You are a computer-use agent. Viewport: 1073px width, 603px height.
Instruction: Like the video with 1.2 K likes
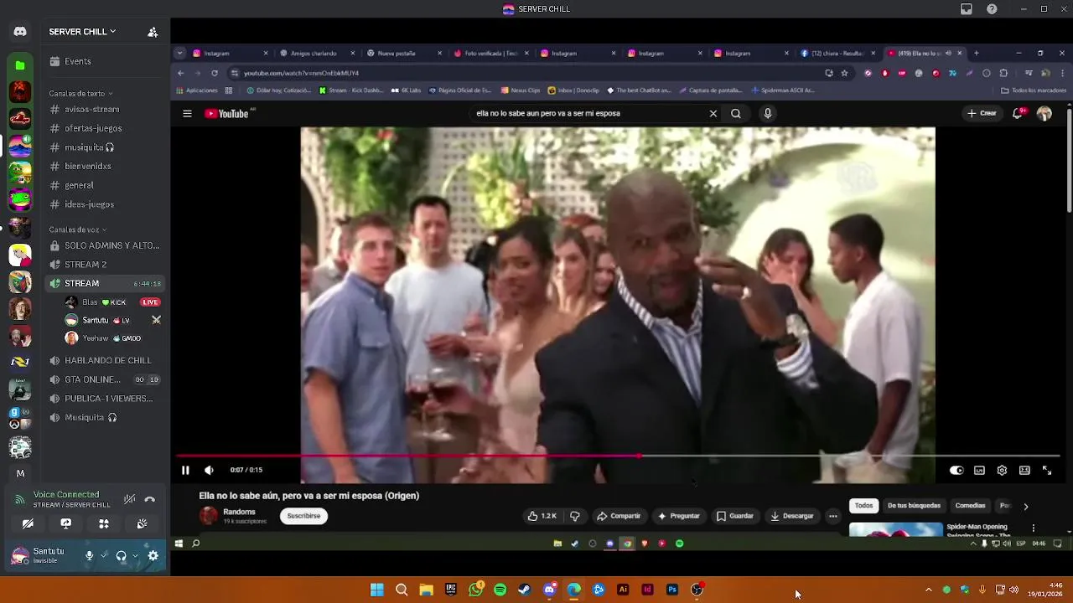(542, 516)
